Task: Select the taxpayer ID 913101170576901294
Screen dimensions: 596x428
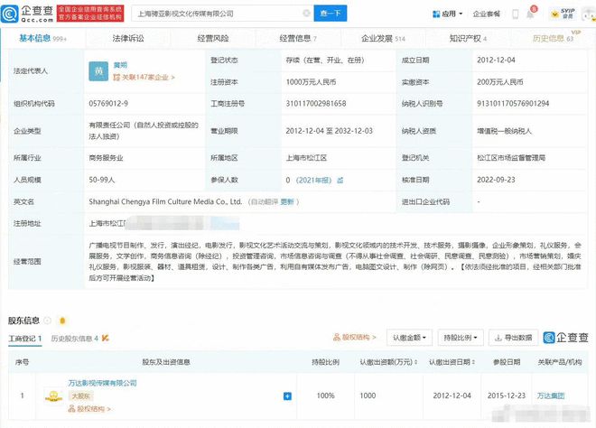Action: click(x=513, y=104)
